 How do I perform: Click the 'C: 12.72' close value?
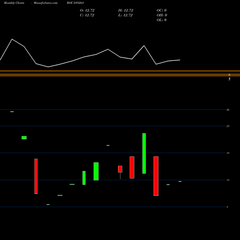click(x=87, y=15)
